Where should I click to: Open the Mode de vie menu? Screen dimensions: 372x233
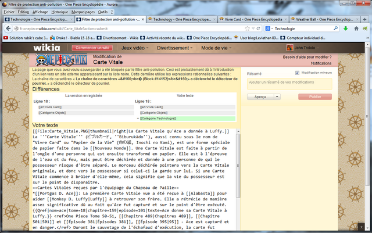(x=216, y=48)
